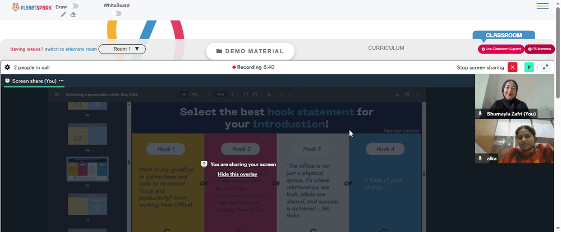
Task: Click Hide this overlay link
Action: tap(237, 174)
